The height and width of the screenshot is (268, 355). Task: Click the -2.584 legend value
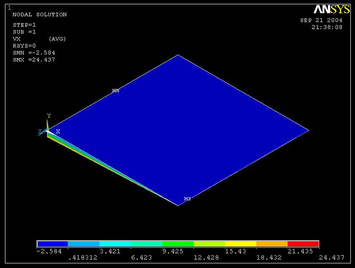pyautogui.click(x=49, y=251)
